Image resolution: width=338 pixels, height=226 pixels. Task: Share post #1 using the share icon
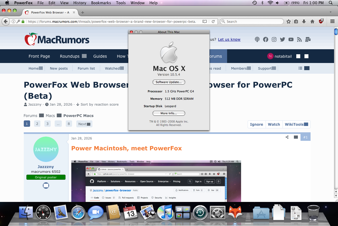287,137
